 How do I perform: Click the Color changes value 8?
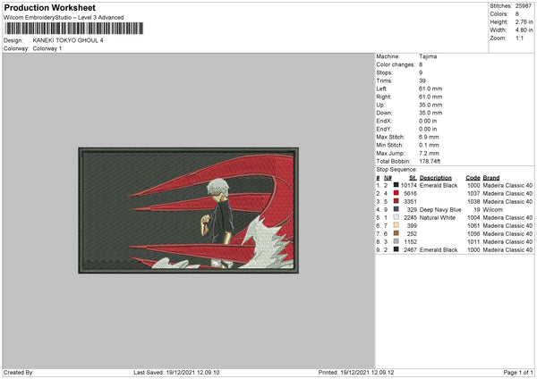tap(421, 64)
